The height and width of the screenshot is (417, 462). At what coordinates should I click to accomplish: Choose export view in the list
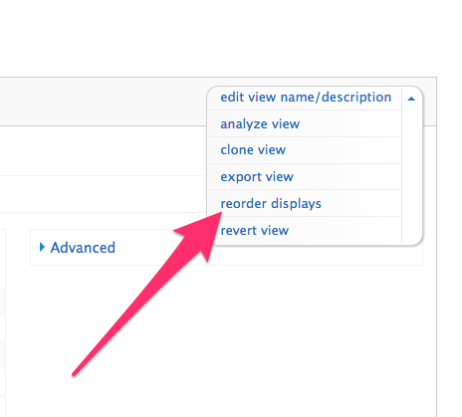pyautogui.click(x=257, y=177)
